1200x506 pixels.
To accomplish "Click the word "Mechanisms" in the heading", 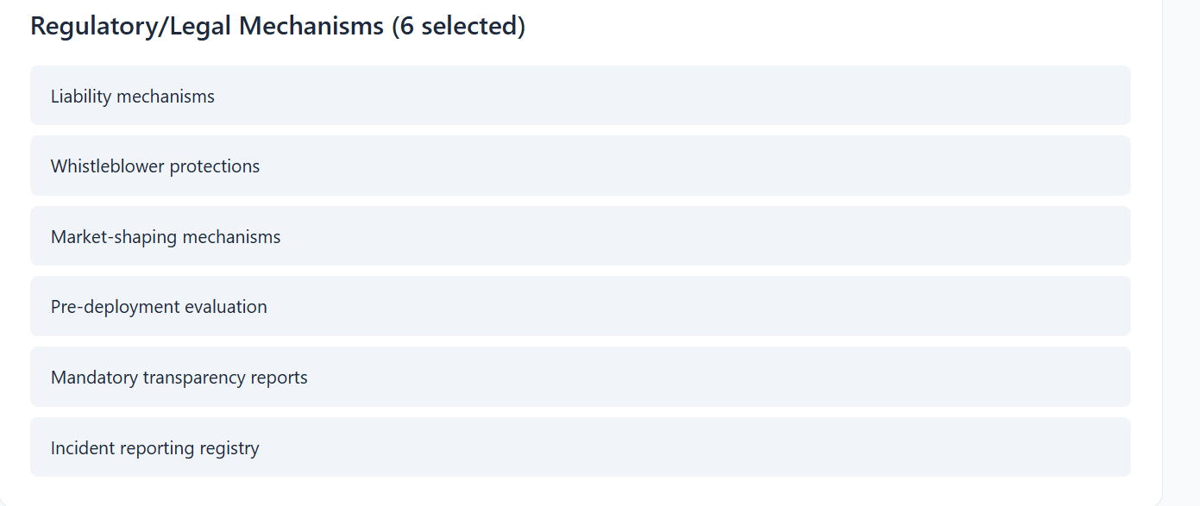I will 311,26.
